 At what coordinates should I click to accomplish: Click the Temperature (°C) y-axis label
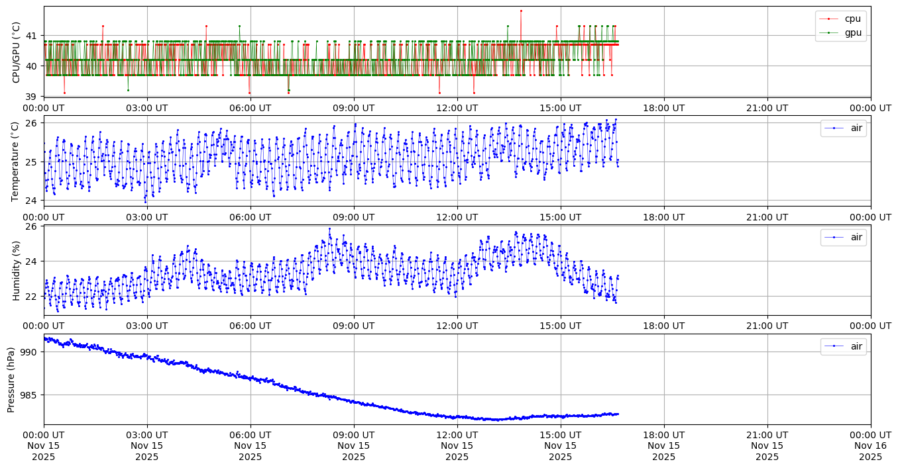click(x=17, y=161)
